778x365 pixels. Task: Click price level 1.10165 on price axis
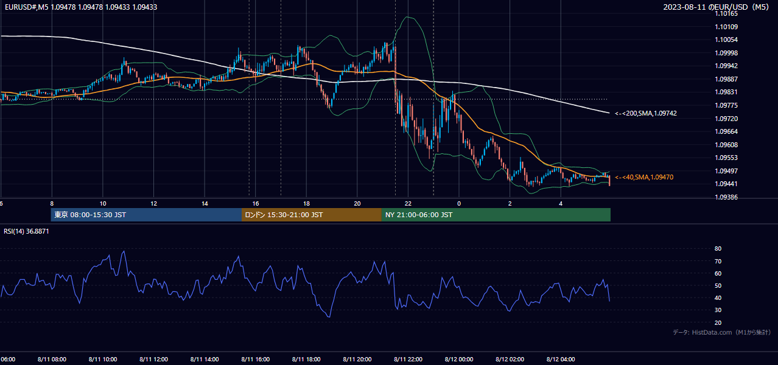[726, 13]
